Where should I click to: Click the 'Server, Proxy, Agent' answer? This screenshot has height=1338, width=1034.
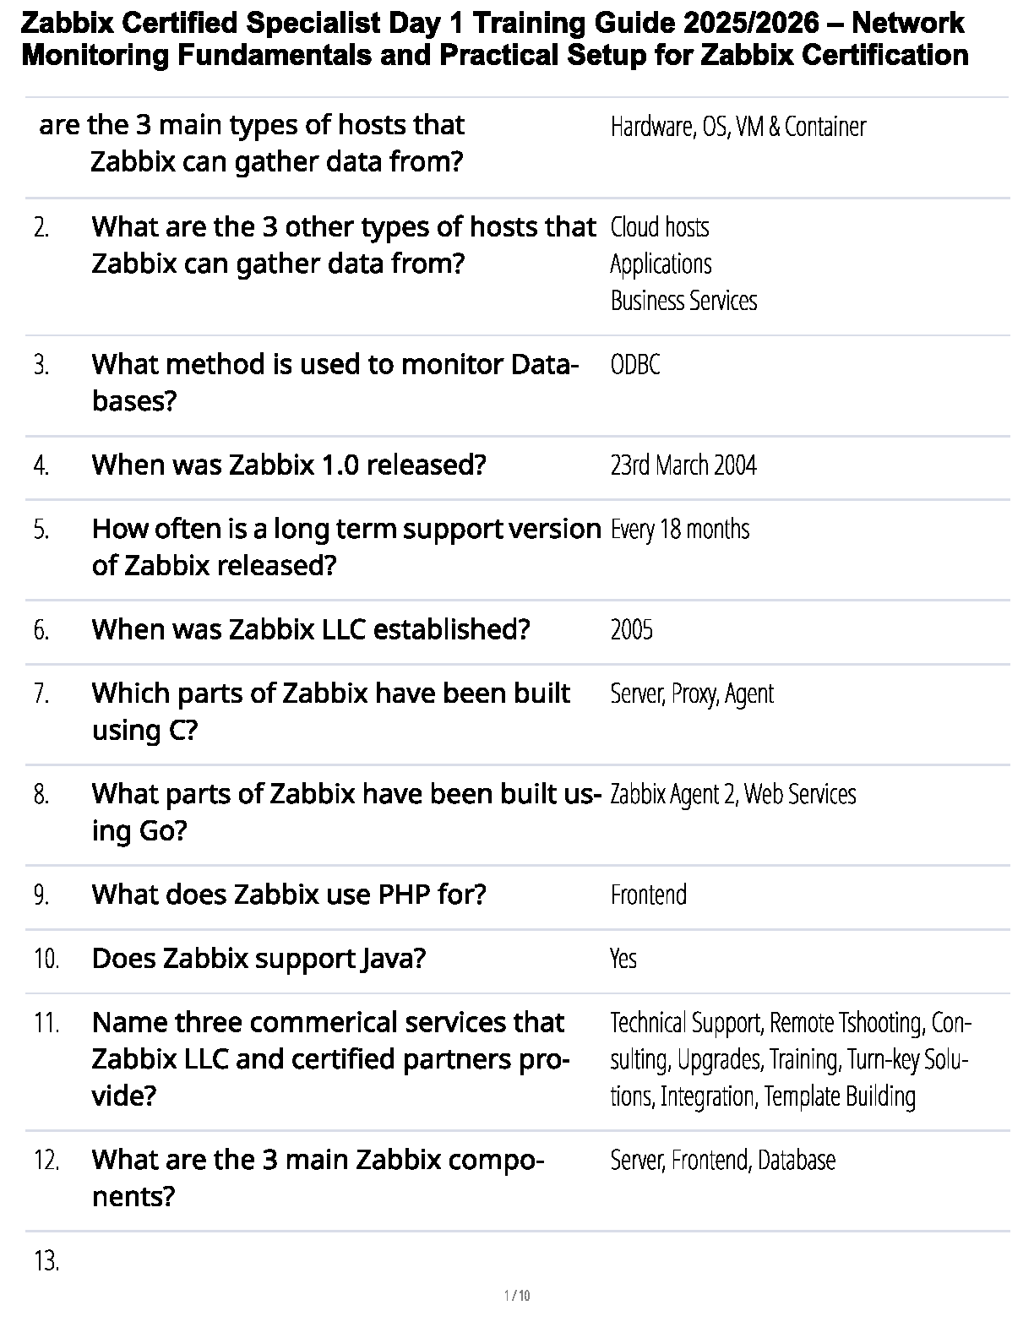(x=691, y=693)
